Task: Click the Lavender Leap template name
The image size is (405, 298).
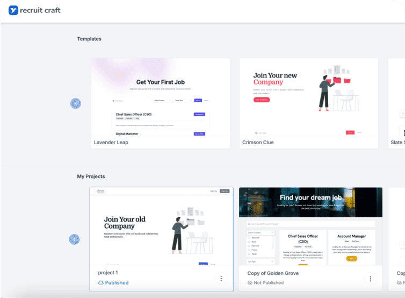Action: (x=111, y=143)
